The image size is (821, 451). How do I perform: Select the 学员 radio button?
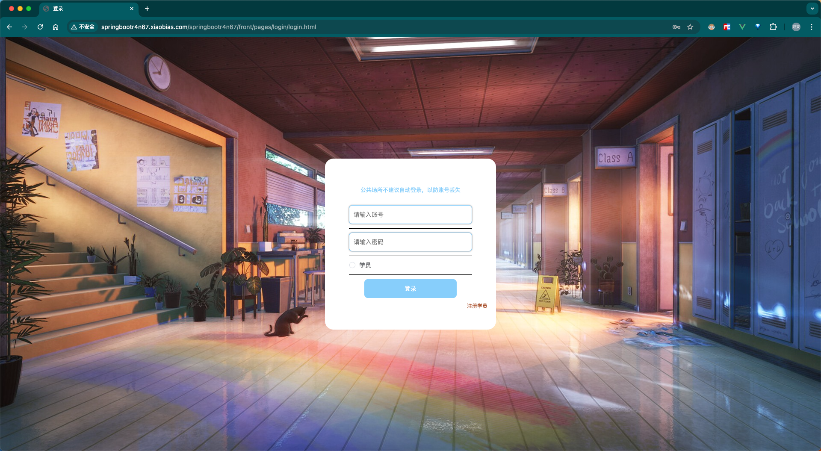tap(352, 265)
